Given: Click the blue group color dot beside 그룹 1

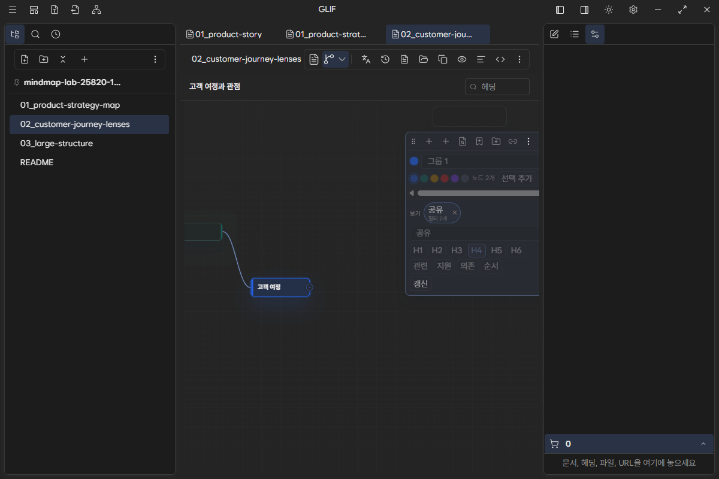Looking at the screenshot, I should 414,161.
